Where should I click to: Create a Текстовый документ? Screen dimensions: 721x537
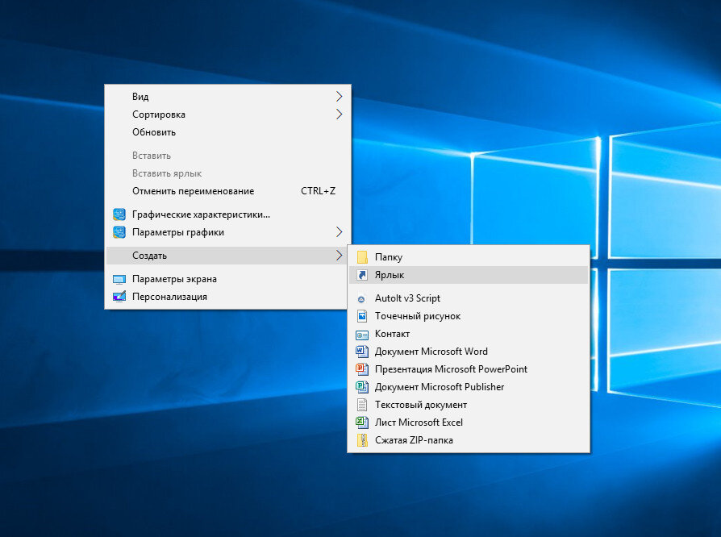click(x=469, y=405)
